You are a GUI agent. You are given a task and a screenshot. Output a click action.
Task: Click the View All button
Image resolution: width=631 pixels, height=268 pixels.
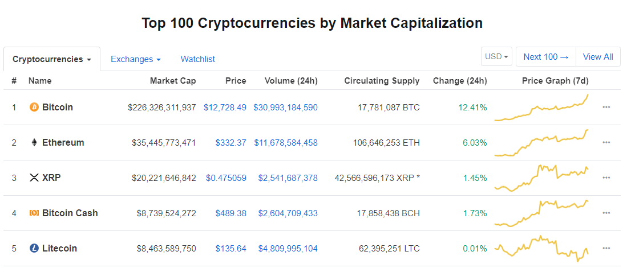[597, 57]
